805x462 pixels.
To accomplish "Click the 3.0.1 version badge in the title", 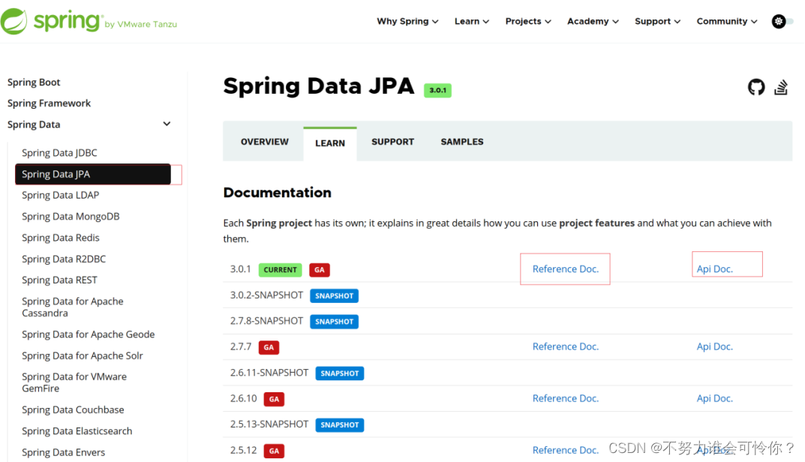I will click(437, 90).
